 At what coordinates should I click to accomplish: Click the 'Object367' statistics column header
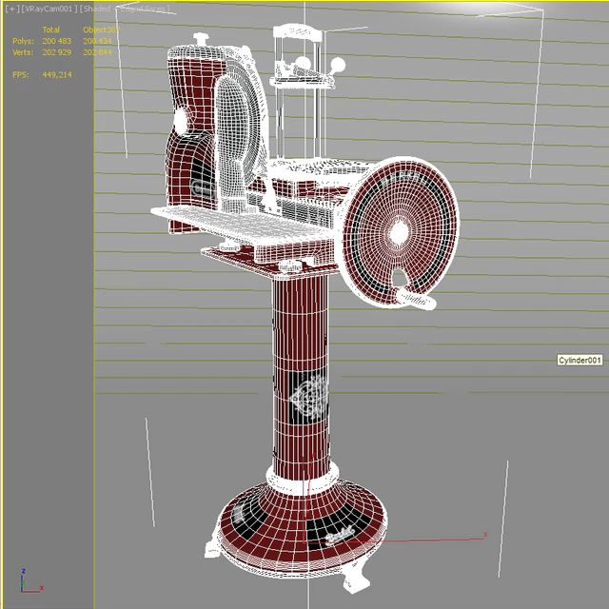[x=101, y=29]
